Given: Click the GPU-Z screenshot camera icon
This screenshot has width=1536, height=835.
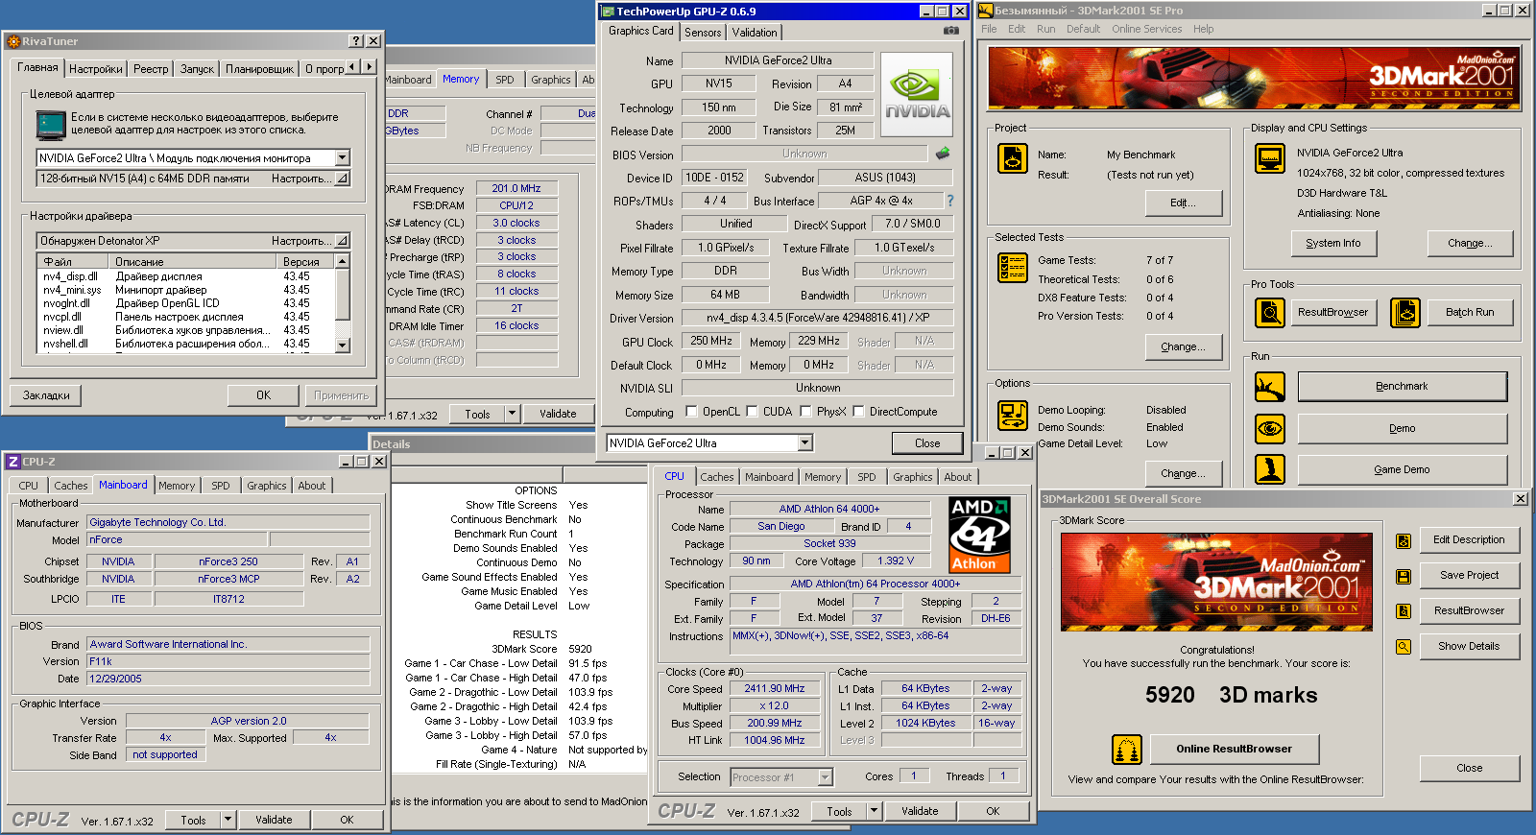Looking at the screenshot, I should tap(950, 31).
